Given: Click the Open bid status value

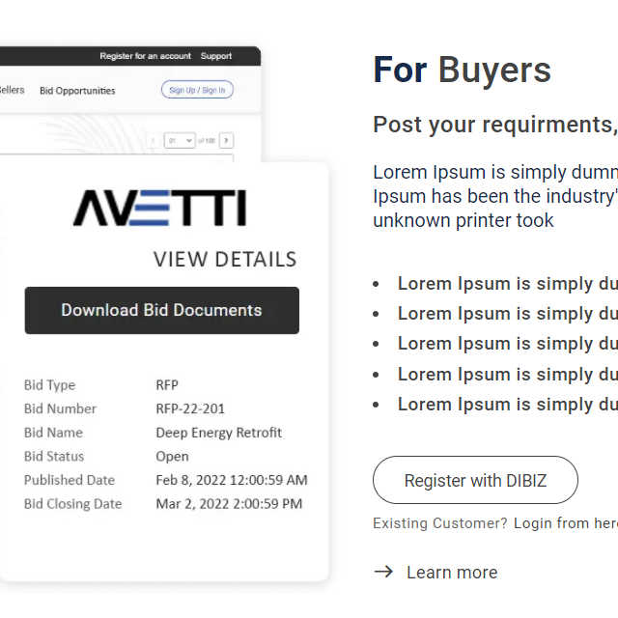Looking at the screenshot, I should (172, 457).
